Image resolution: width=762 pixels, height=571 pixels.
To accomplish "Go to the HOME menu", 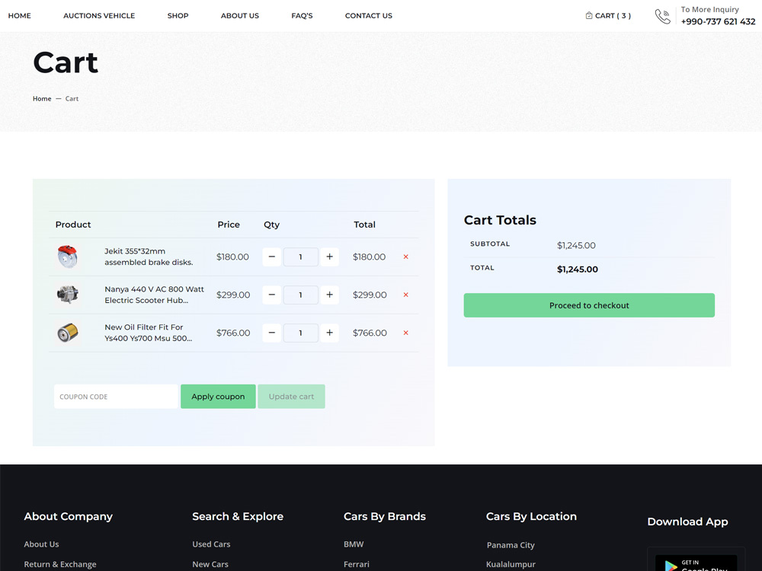I will pyautogui.click(x=20, y=15).
